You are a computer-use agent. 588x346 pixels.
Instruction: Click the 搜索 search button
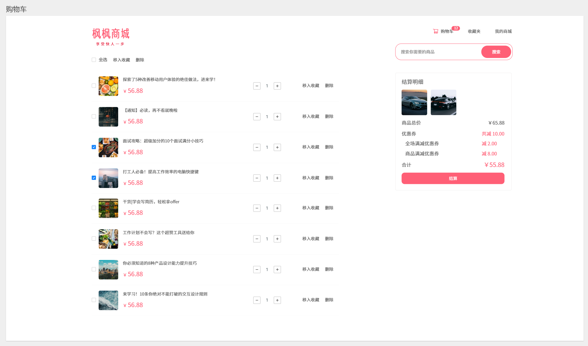(496, 52)
